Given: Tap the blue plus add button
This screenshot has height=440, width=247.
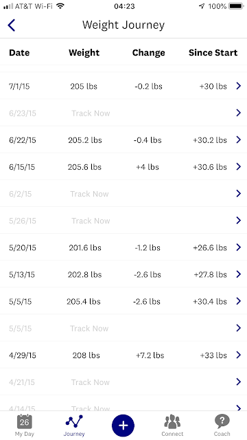Looking at the screenshot, I should pyautogui.click(x=123, y=426).
